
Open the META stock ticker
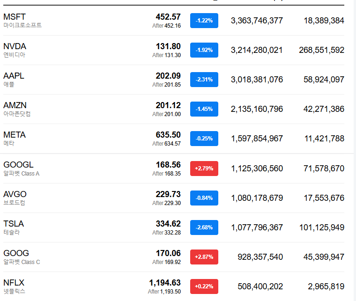tap(15, 135)
